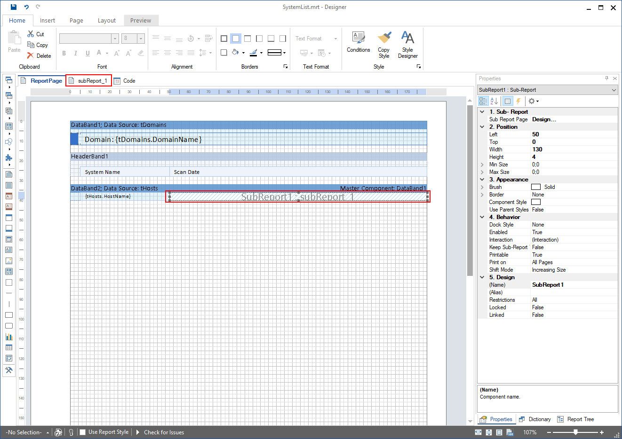Open the SubReport1 component selector dropdown

pos(614,90)
